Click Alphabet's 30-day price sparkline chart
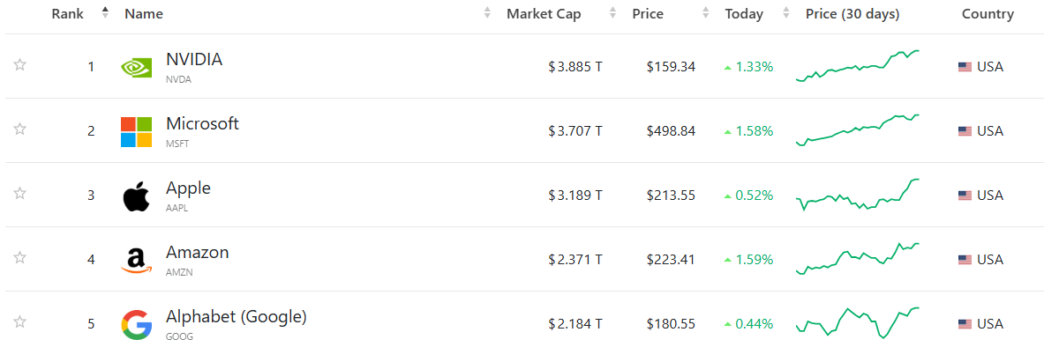Image resolution: width=1044 pixels, height=347 pixels. pos(858,322)
